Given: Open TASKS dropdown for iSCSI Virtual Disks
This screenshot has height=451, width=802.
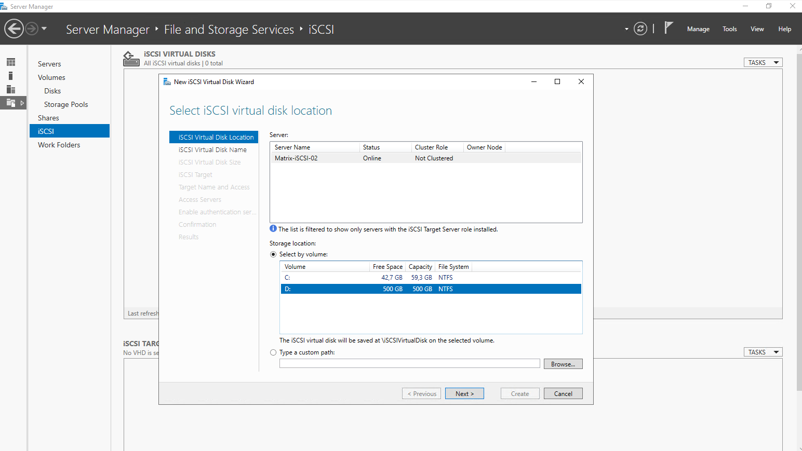Looking at the screenshot, I should (x=763, y=62).
